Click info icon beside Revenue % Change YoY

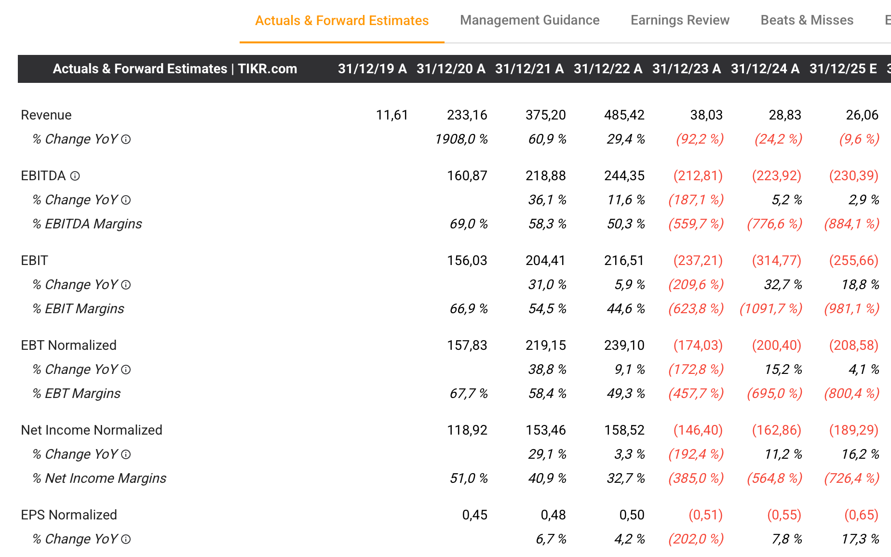click(x=126, y=139)
